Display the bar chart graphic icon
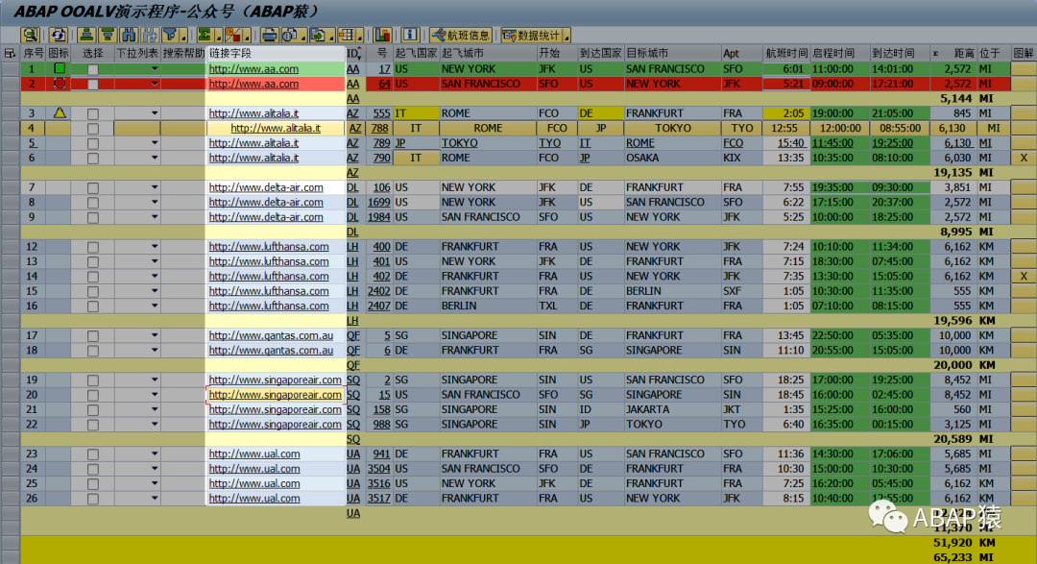The height and width of the screenshot is (564, 1037). 382,36
